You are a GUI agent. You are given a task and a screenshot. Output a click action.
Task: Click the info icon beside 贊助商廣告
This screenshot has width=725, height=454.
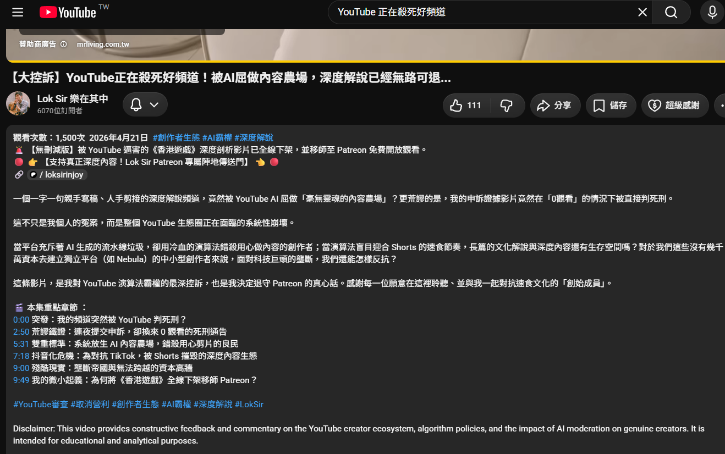(x=63, y=44)
